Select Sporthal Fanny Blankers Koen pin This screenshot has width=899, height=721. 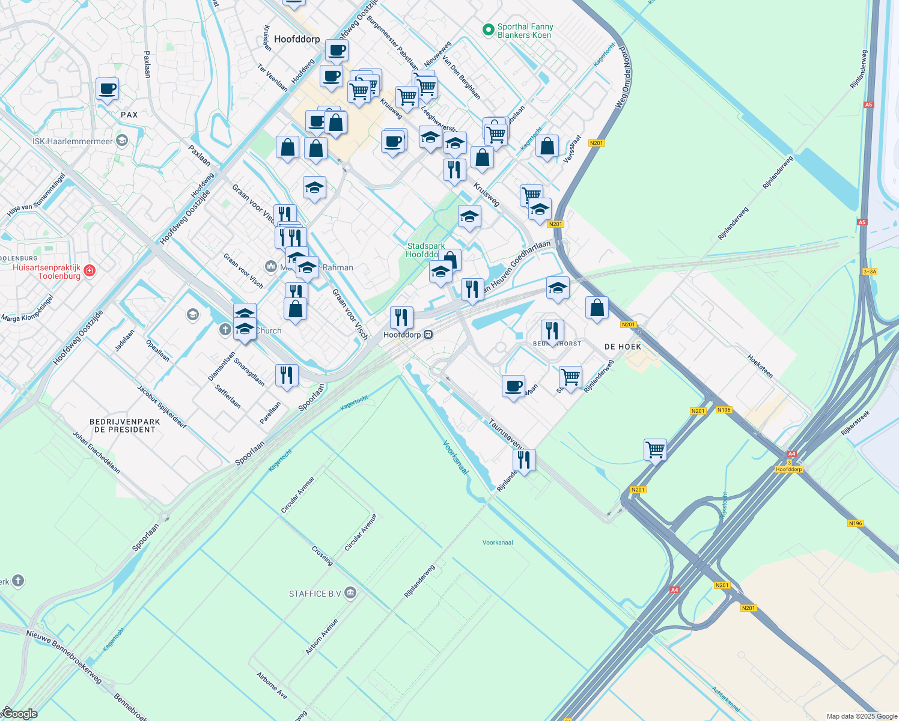pyautogui.click(x=489, y=29)
